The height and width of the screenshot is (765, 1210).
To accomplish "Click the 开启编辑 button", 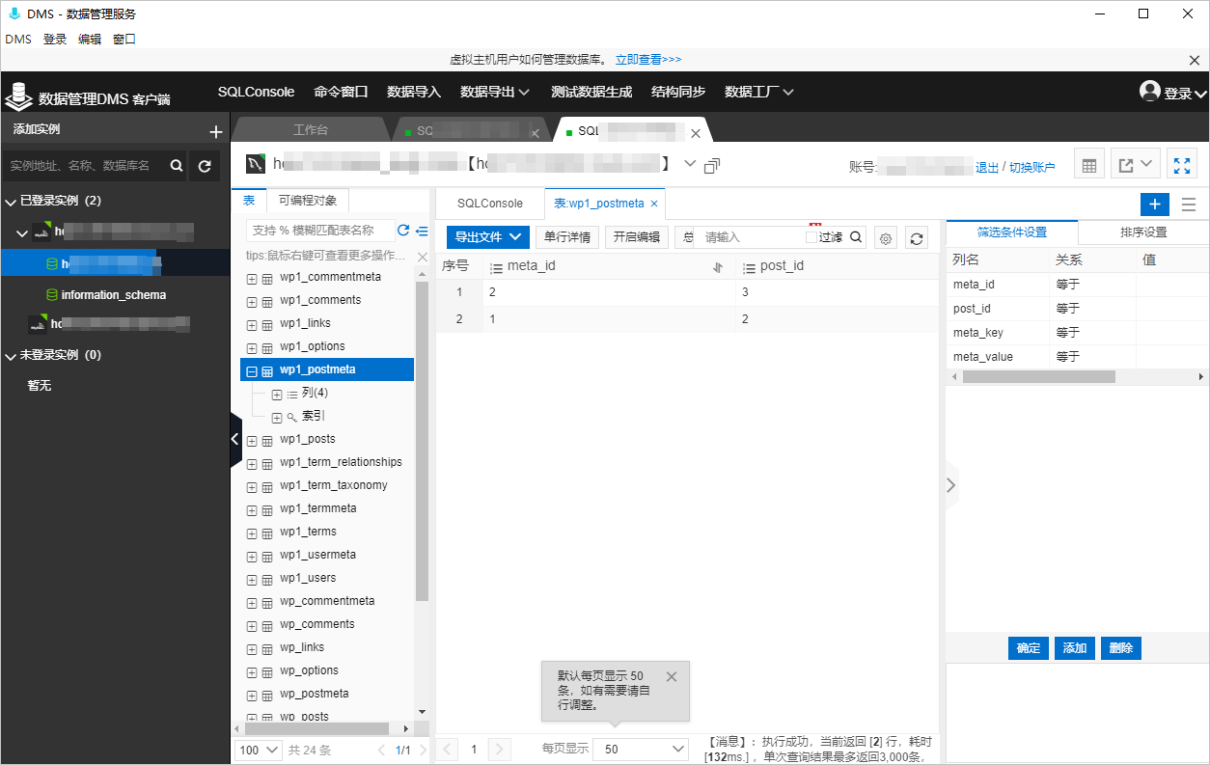I will (637, 237).
